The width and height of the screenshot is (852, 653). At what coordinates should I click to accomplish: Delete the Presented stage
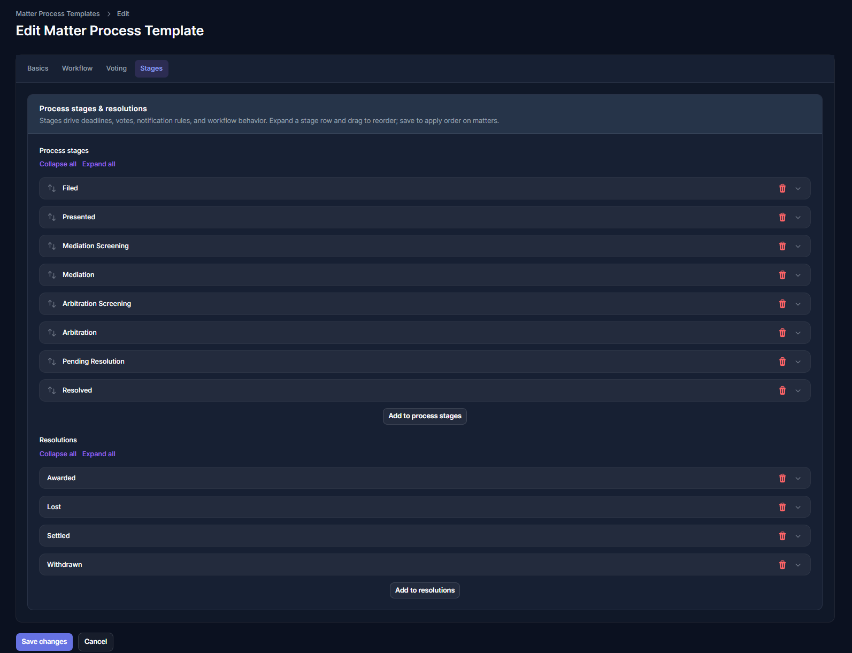pyautogui.click(x=782, y=217)
